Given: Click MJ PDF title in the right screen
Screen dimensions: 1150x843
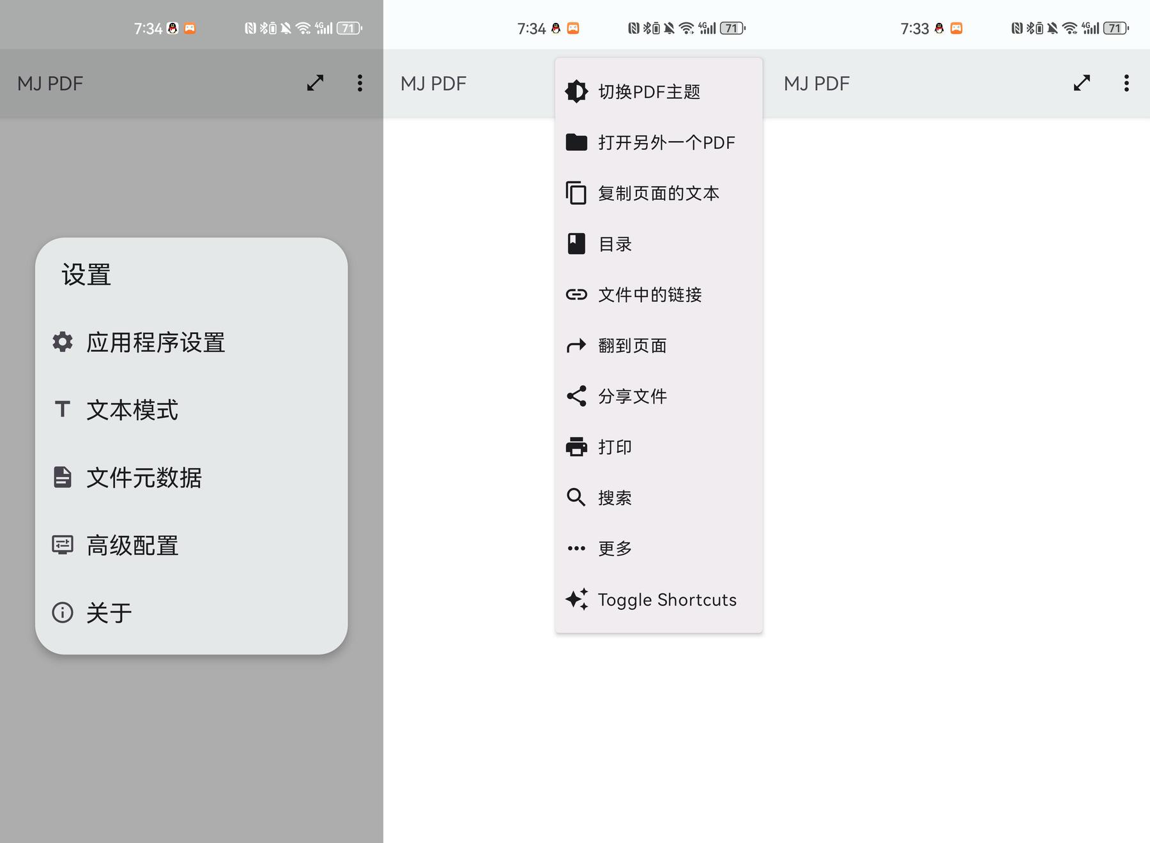Looking at the screenshot, I should (816, 83).
